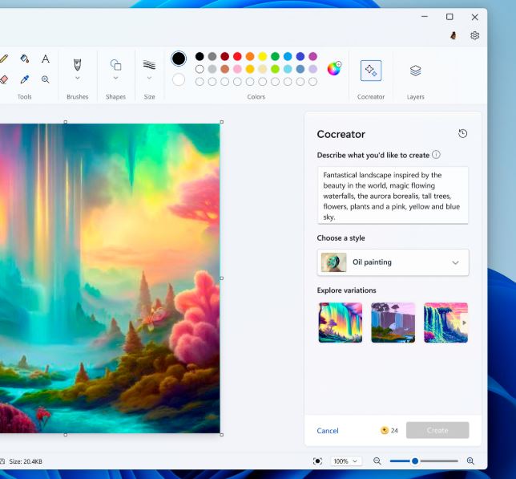The width and height of the screenshot is (516, 479).
Task: Choose the Magnifier tool
Action: 46,79
